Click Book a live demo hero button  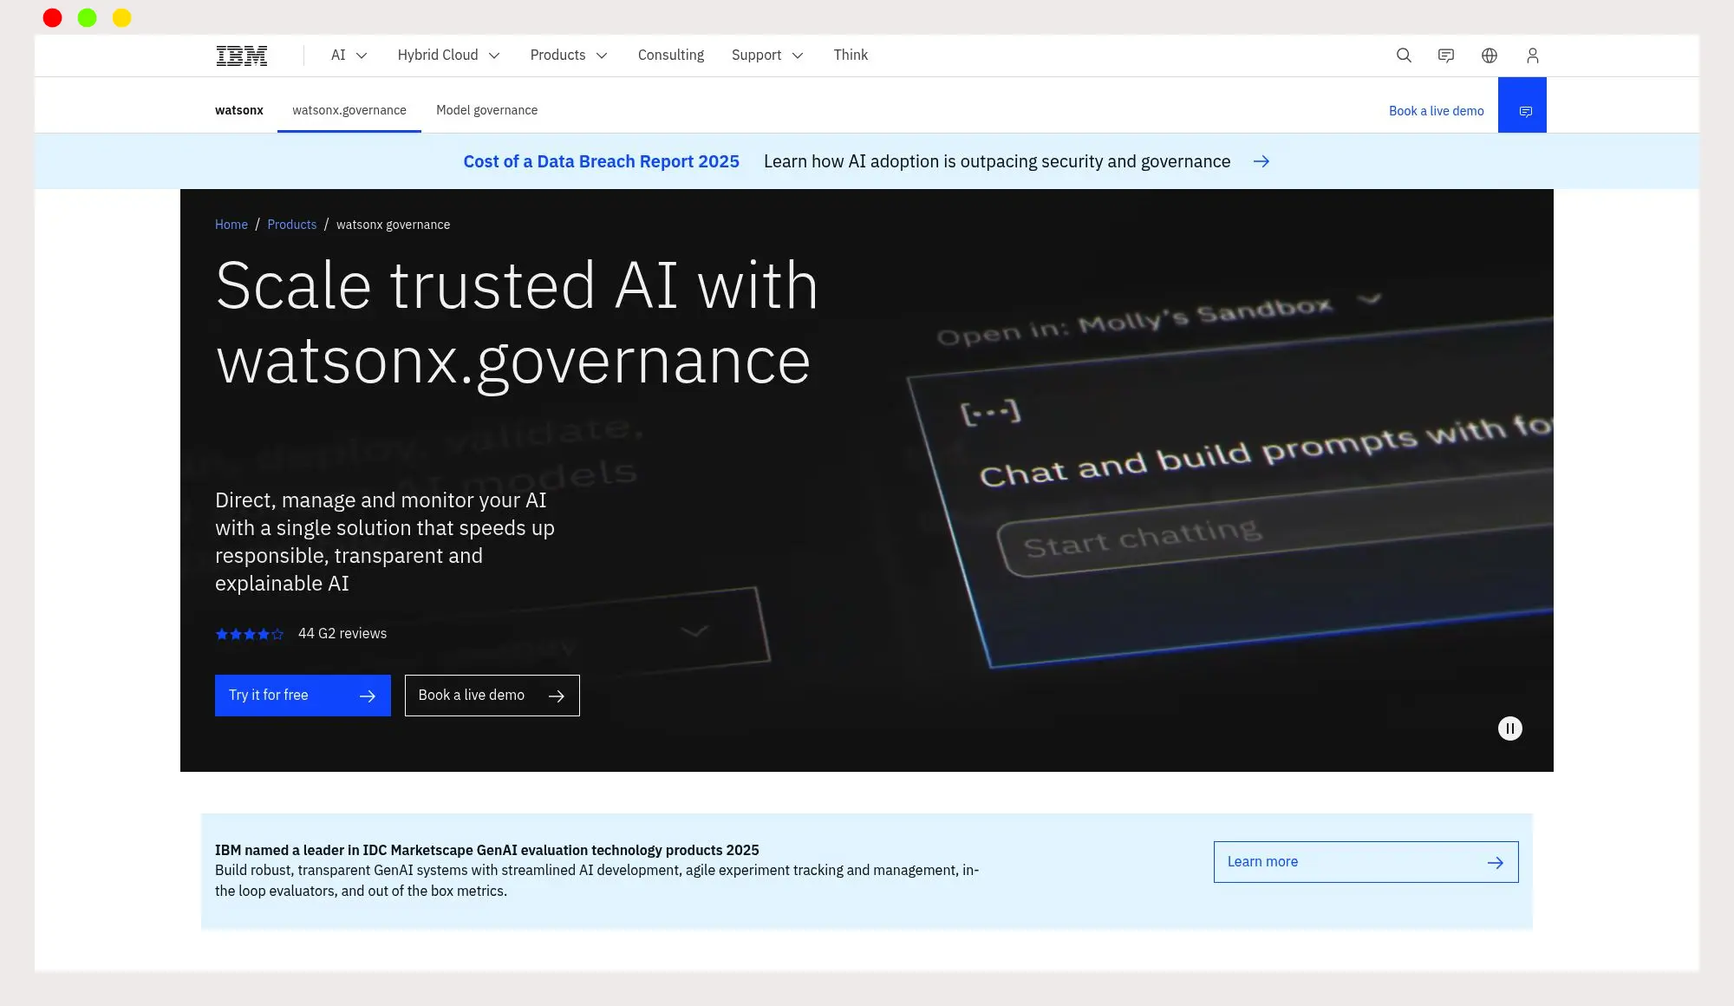(492, 696)
